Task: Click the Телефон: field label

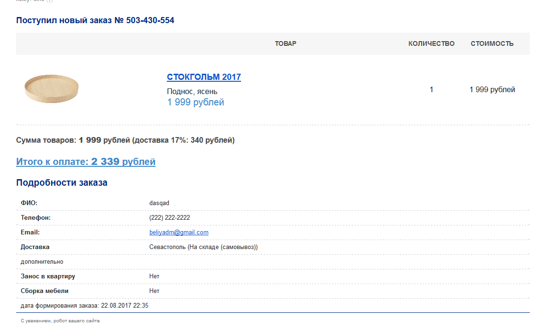Action: (35, 218)
